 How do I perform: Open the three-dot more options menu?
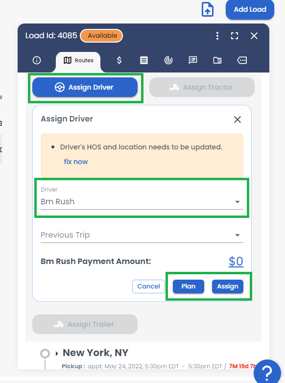217,36
